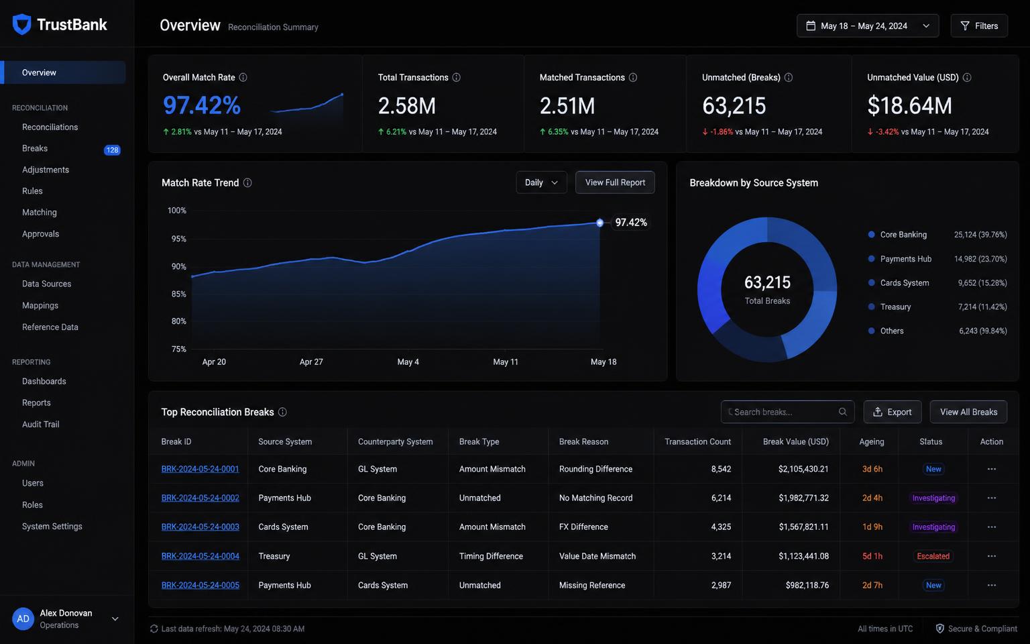Click info icon beside Total Transactions
Viewport: 1030px width, 644px height.
pyautogui.click(x=457, y=77)
